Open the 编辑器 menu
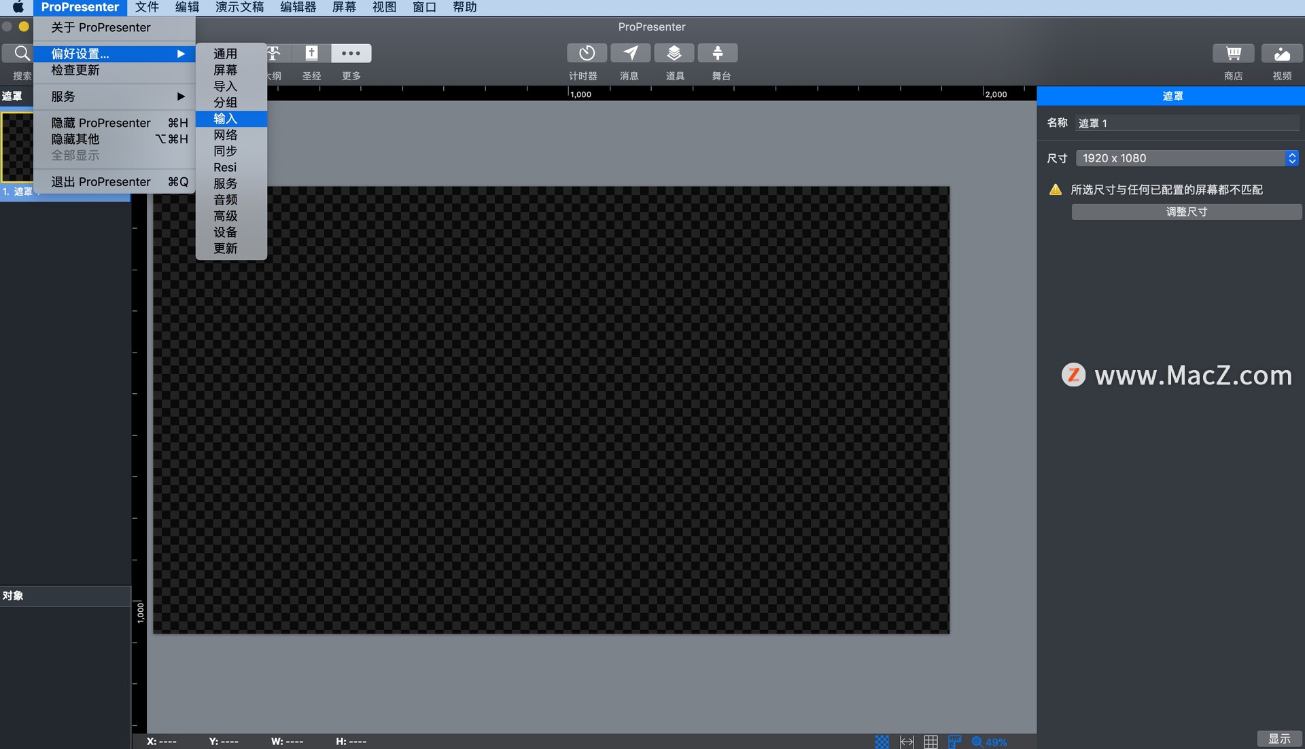 298,7
